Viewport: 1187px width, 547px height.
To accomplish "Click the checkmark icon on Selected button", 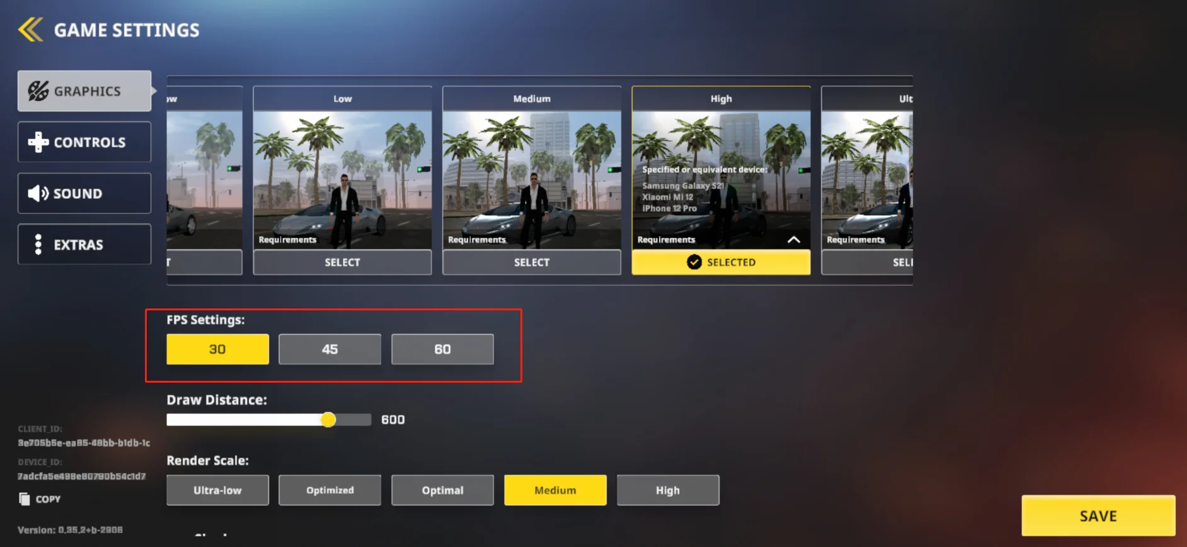I will coord(694,262).
